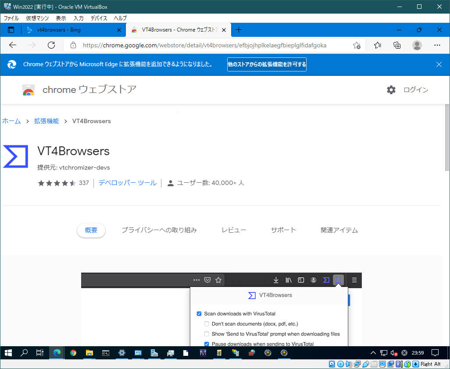Click the Microsoft Edge taskbar icon
Image resolution: width=450 pixels, height=369 pixels.
click(x=57, y=353)
